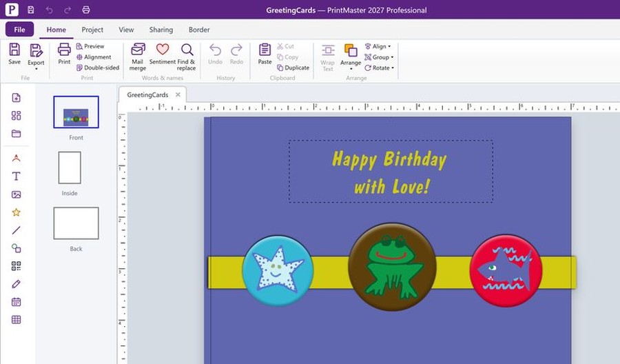
Task: Click the Paste button
Action: [265, 54]
